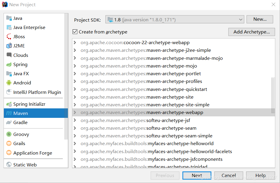Image resolution: width=280 pixels, height=183 pixels.
Task: Open the Project SDK dropdown
Action: tap(175, 20)
